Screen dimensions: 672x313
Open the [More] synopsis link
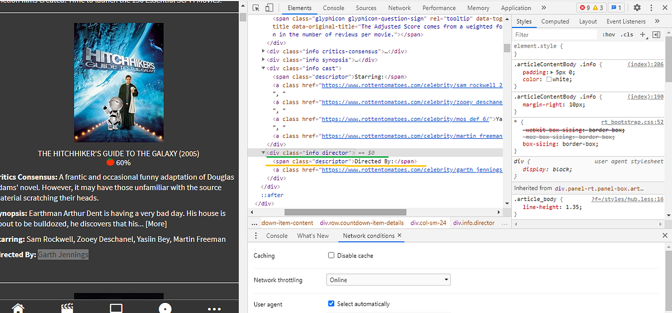(x=156, y=223)
